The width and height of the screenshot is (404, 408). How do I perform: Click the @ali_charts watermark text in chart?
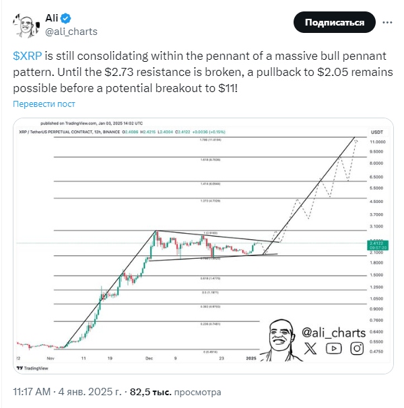pos(334,333)
